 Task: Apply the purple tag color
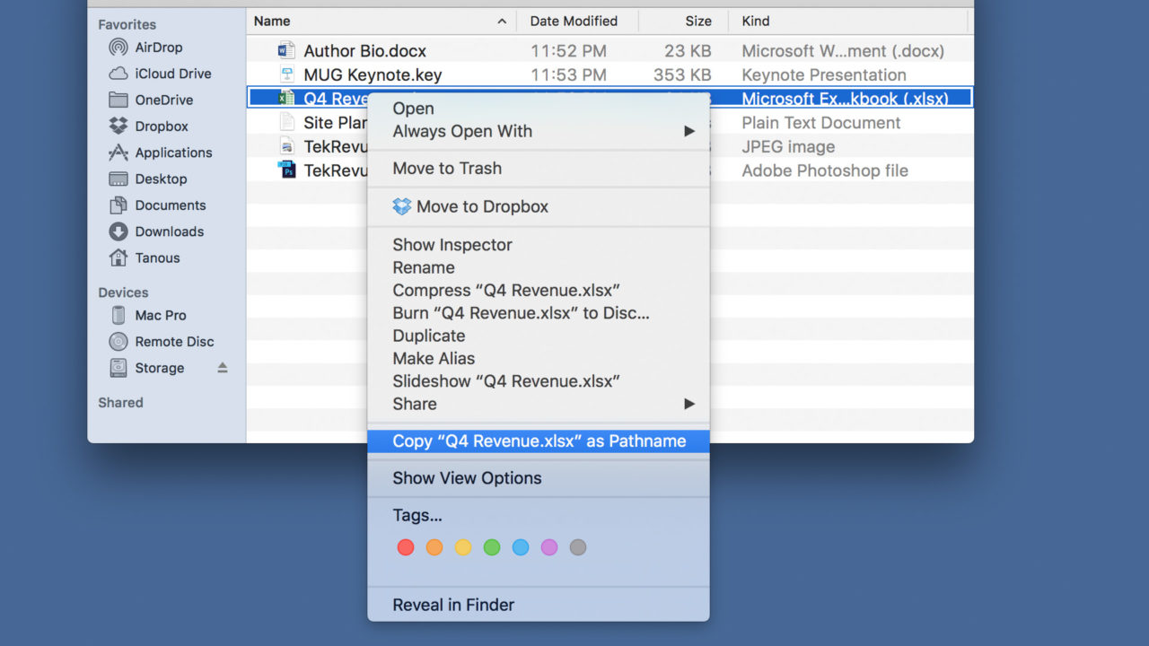[549, 547]
